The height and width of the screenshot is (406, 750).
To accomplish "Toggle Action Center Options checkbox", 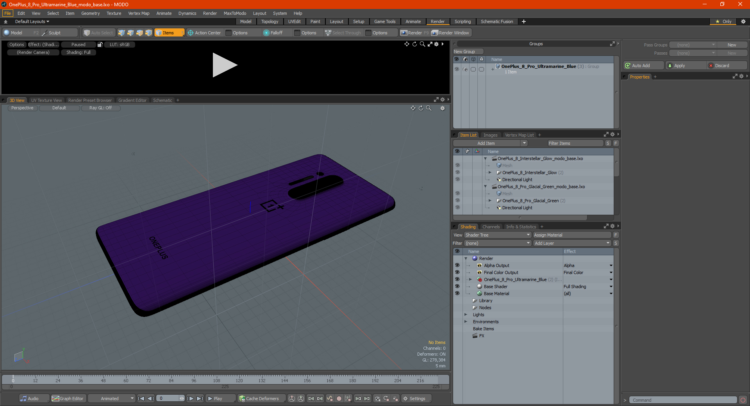I will tap(229, 33).
